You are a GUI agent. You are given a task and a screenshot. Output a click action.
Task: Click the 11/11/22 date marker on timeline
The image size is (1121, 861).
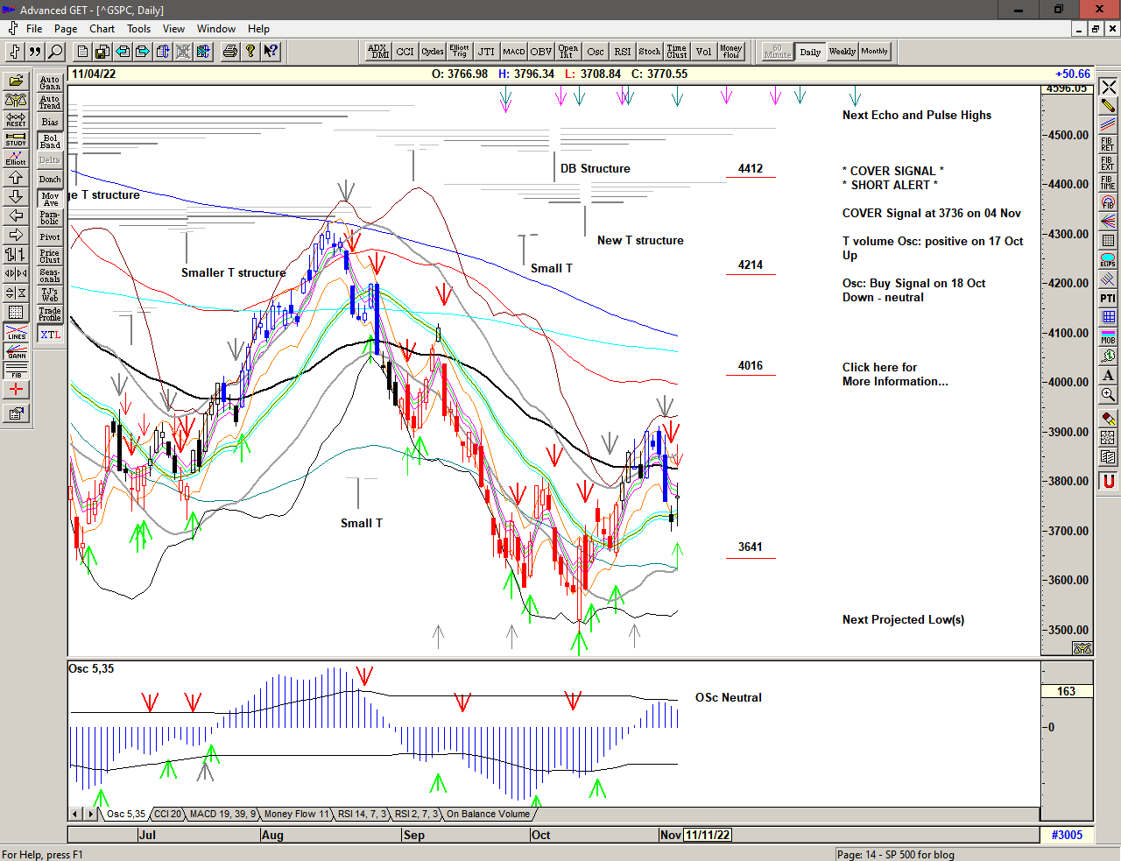click(x=708, y=835)
